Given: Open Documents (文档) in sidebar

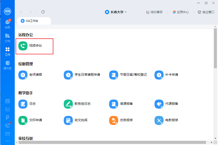Looking at the screenshot, I should (7, 38).
